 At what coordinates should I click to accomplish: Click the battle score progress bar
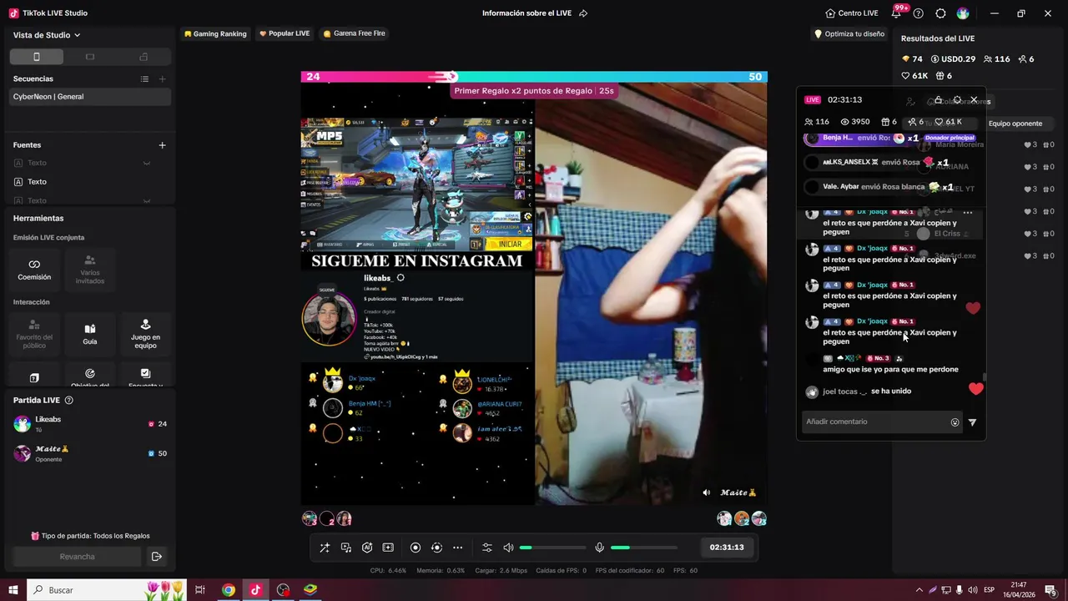tap(534, 76)
